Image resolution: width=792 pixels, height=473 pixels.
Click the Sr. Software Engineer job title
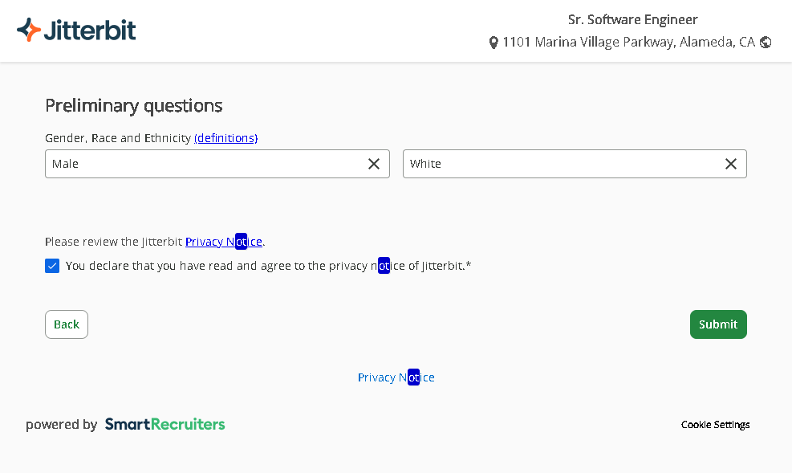coord(632,19)
